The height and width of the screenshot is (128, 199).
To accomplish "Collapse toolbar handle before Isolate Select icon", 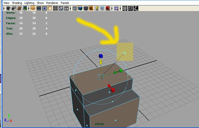I will click(112, 8).
